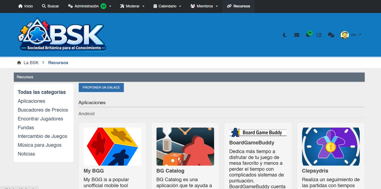Viewport: 381px width, 189px height.
Task: Click the BSK site logo
Action: pos(62,35)
